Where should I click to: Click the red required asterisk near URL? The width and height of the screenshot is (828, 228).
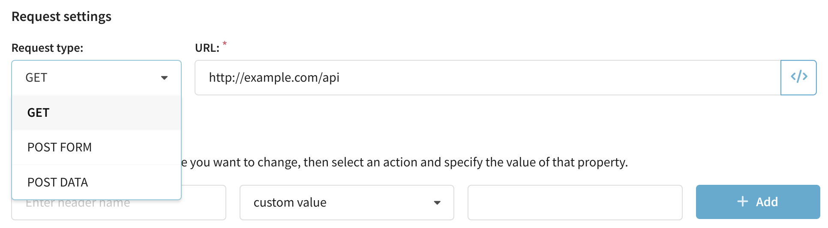click(225, 43)
